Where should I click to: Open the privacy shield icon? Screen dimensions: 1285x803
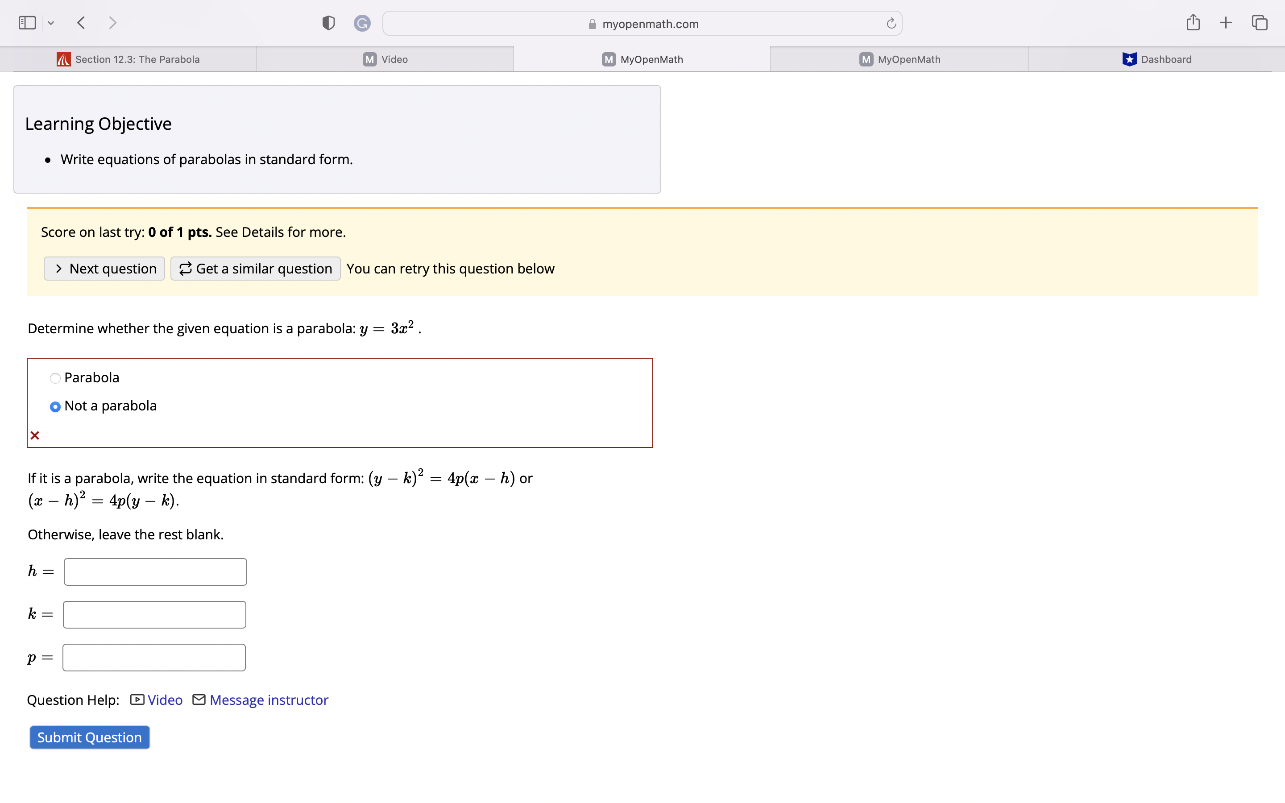click(x=328, y=23)
